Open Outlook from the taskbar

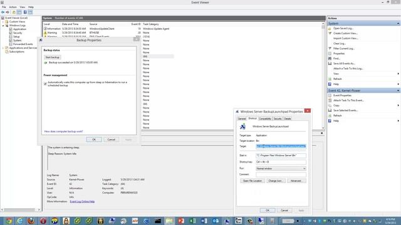coord(216,221)
